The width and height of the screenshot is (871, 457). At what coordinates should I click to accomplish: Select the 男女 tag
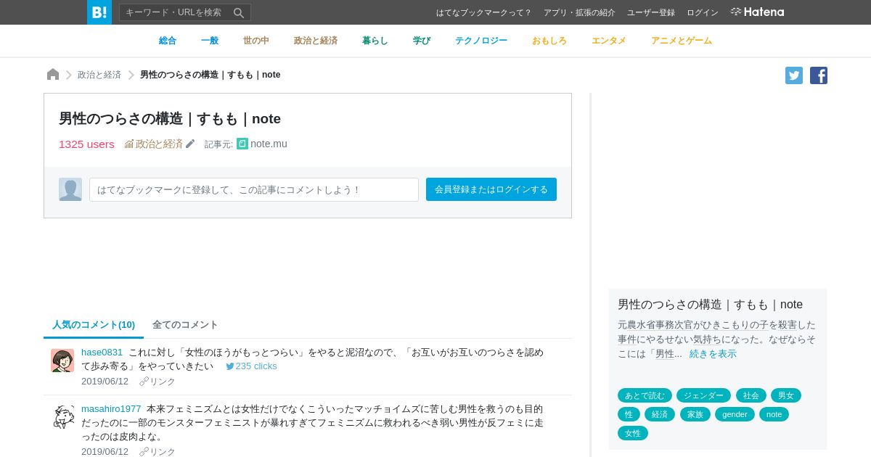click(786, 395)
